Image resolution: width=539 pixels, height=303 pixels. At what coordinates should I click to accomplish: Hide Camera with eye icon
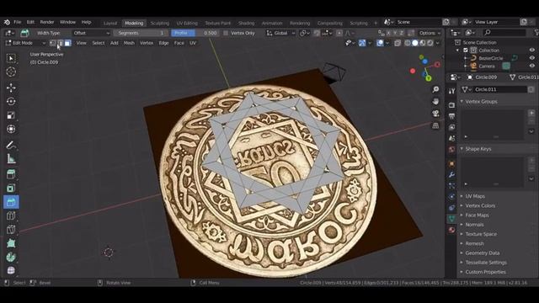[532, 66]
